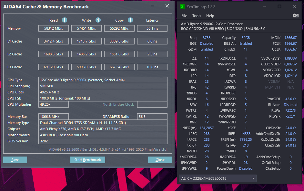Click the tREFI value 14553
Screen dimensions: 304x191
pos(246,134)
